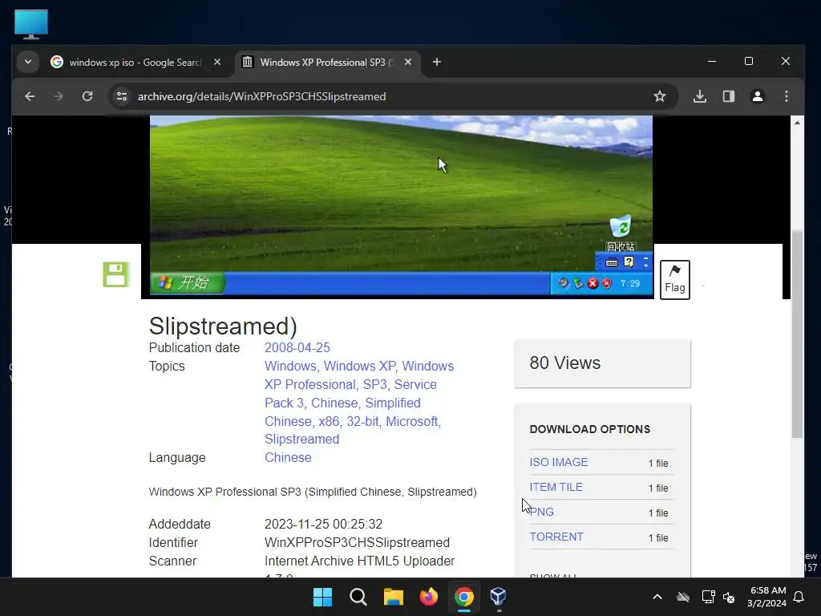Open the notifications bell icon
The height and width of the screenshot is (616, 821).
(799, 597)
